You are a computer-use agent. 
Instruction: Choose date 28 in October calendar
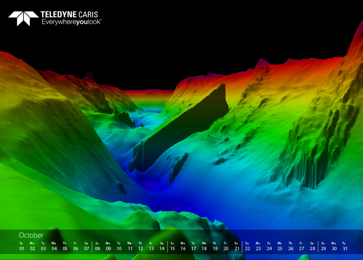pyautogui.click(x=312, y=248)
